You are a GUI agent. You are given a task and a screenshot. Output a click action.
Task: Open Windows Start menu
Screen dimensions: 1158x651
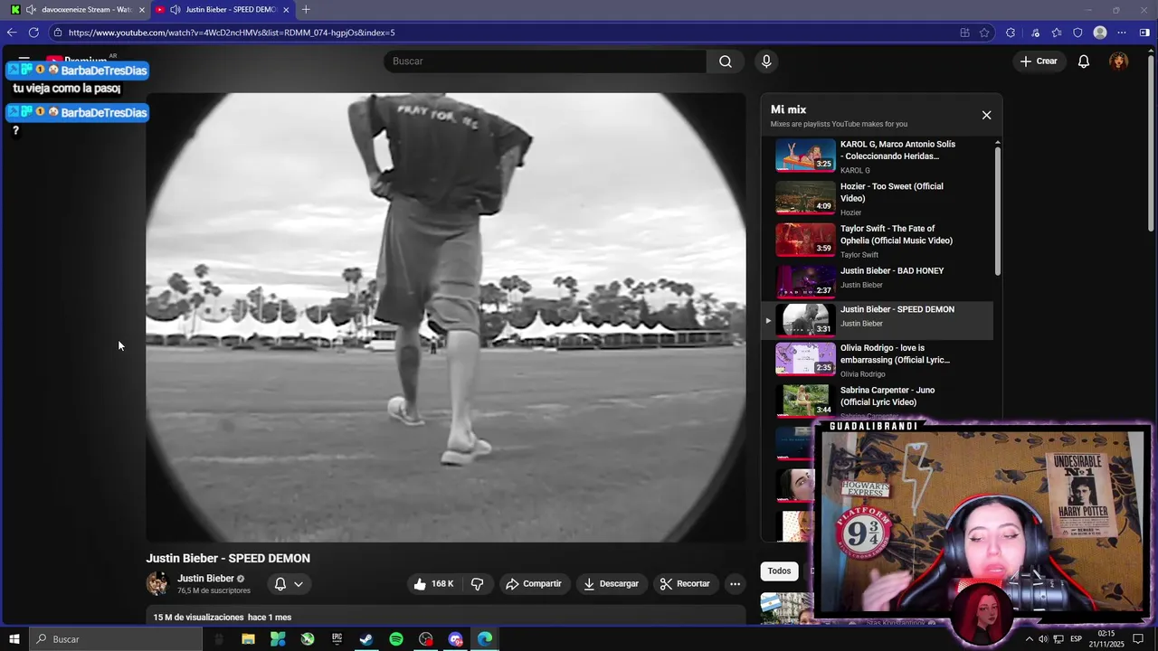(x=14, y=639)
